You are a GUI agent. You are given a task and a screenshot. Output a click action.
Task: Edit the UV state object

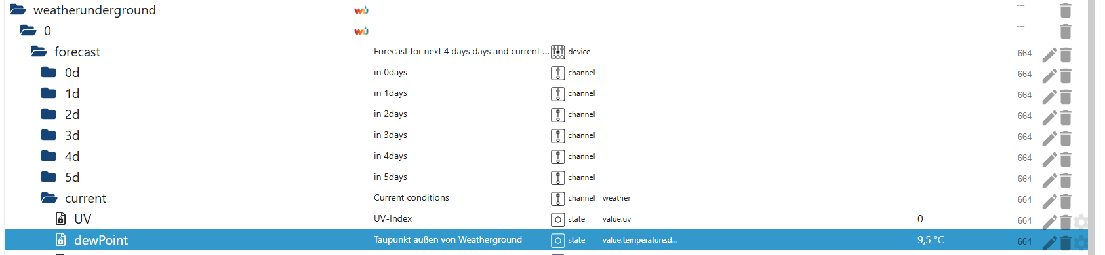click(x=1049, y=222)
